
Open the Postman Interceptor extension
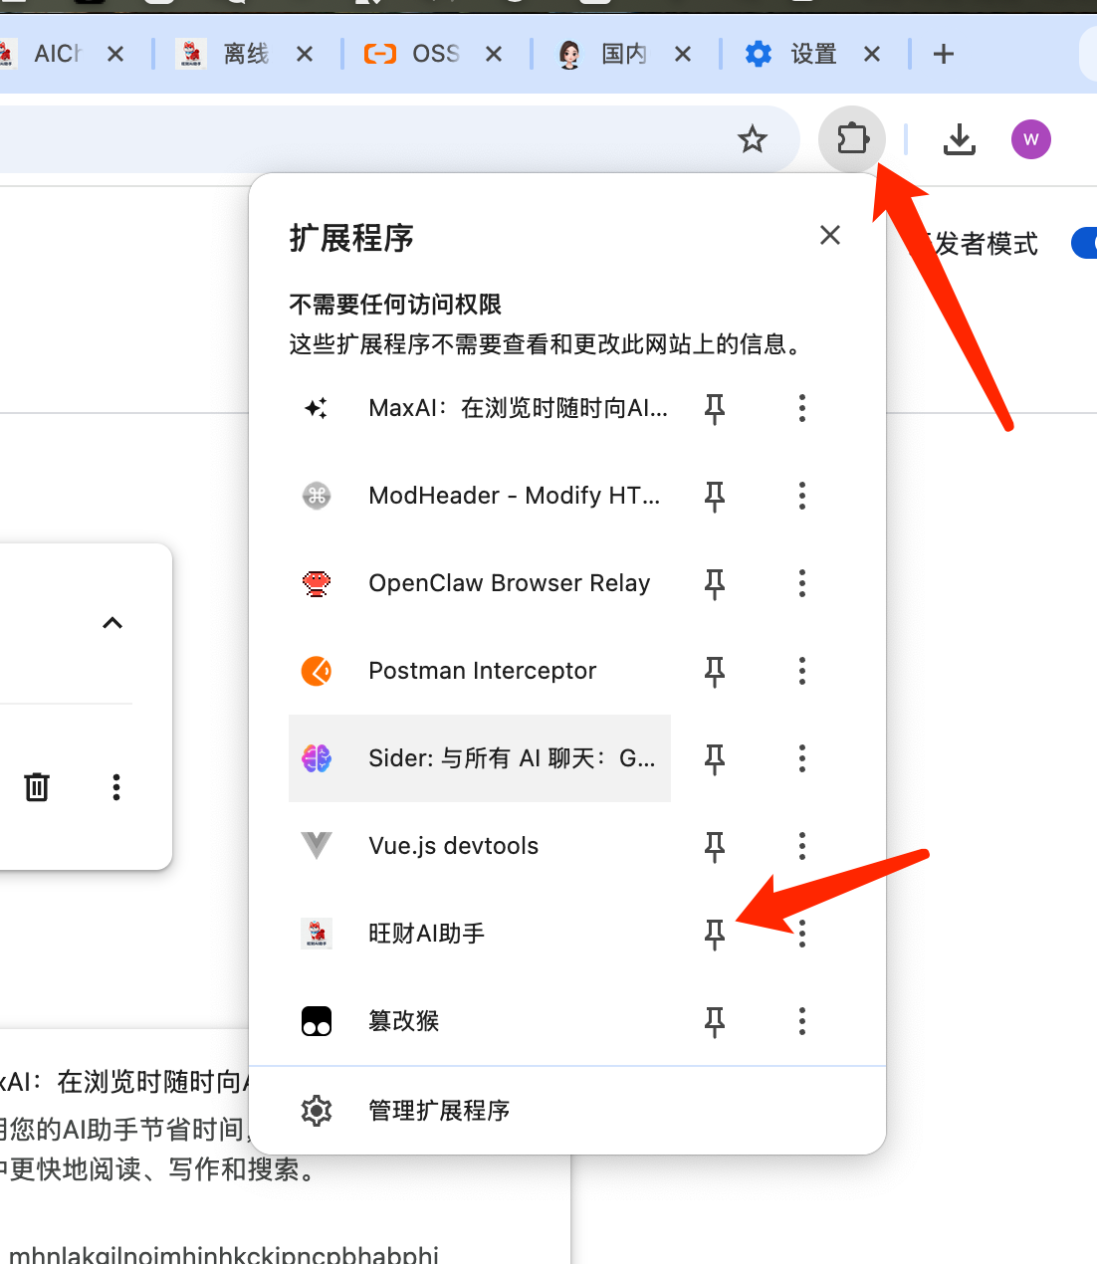(480, 671)
